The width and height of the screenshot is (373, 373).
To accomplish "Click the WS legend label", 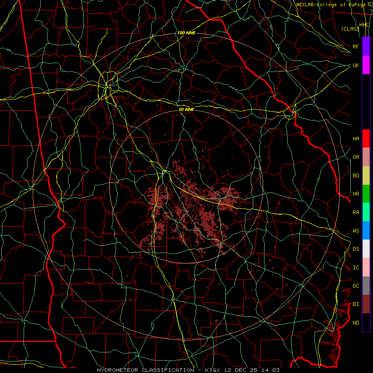I will (356, 231).
